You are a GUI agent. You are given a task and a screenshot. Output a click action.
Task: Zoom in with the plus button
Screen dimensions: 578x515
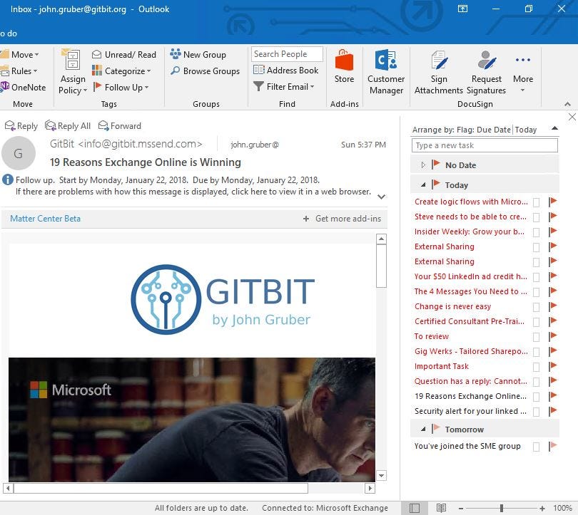click(542, 509)
